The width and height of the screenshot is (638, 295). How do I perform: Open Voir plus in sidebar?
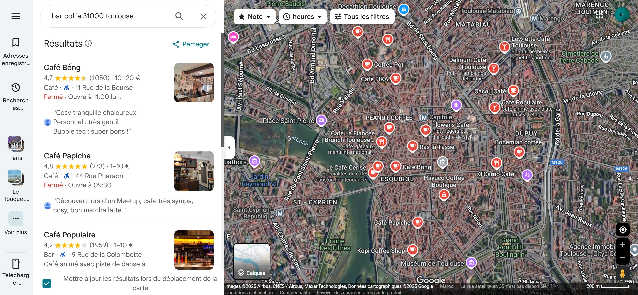click(16, 219)
